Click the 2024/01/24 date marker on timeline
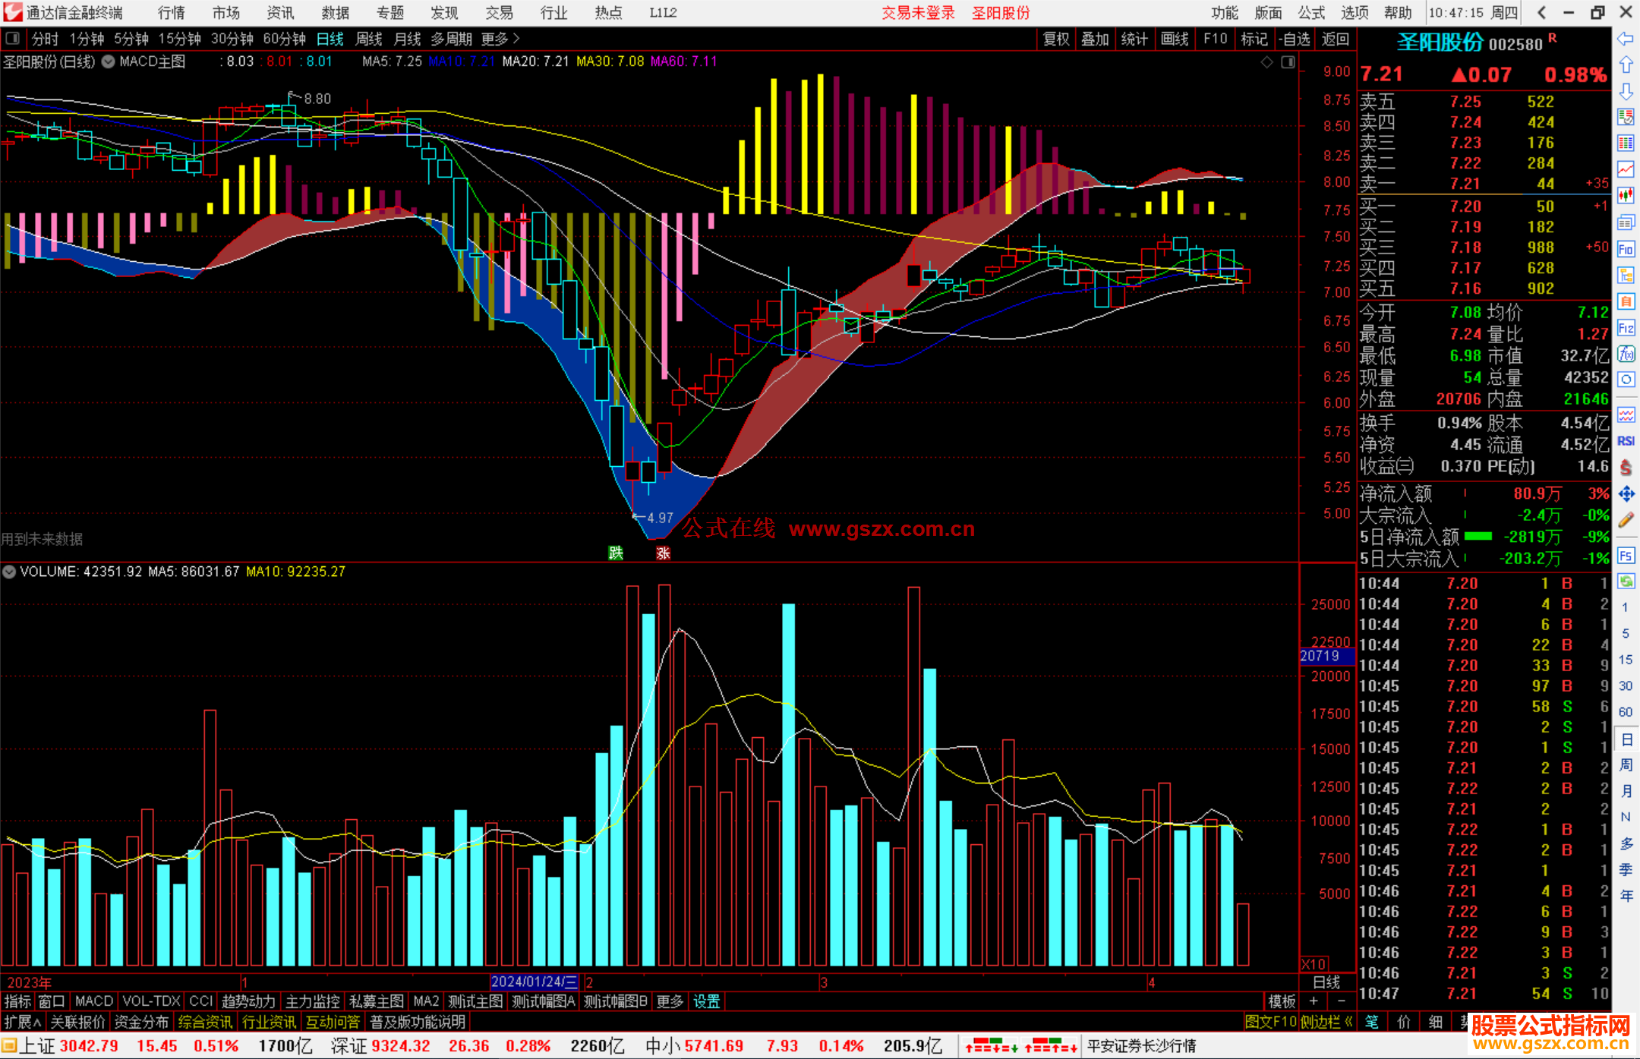Image resolution: width=1640 pixels, height=1059 pixels. point(534,982)
